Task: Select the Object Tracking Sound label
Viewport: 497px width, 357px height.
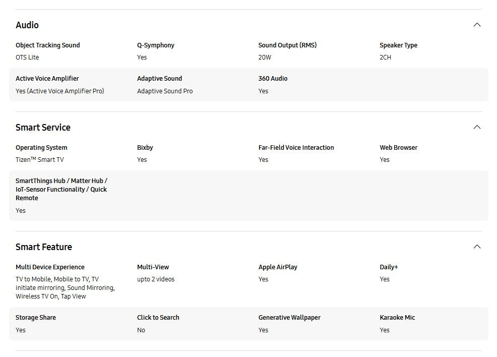Action: (x=48, y=45)
